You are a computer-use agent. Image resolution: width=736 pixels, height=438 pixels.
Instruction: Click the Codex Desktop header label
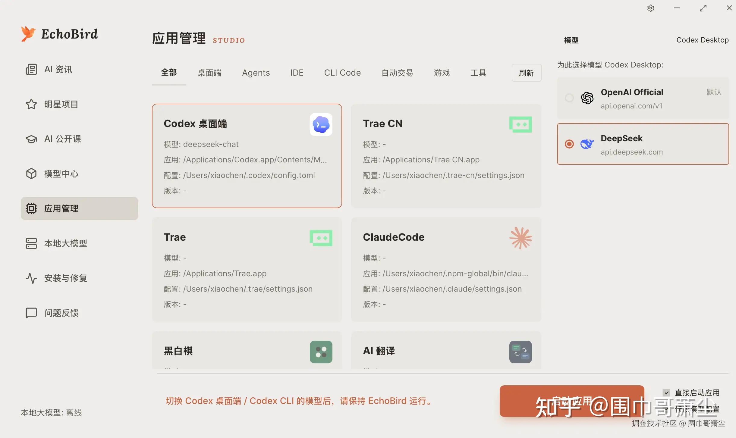(703, 40)
